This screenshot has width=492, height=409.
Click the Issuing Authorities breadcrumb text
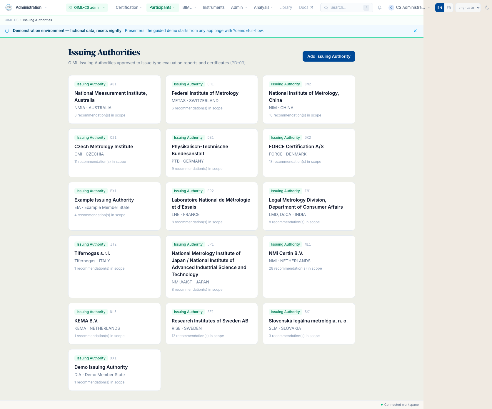tap(38, 20)
